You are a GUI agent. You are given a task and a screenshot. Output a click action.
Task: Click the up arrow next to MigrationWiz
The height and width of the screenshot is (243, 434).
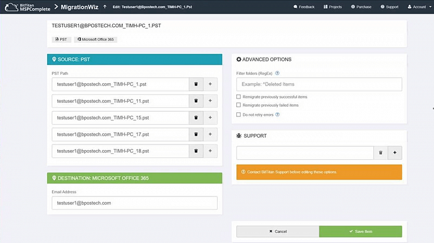coord(105,7)
